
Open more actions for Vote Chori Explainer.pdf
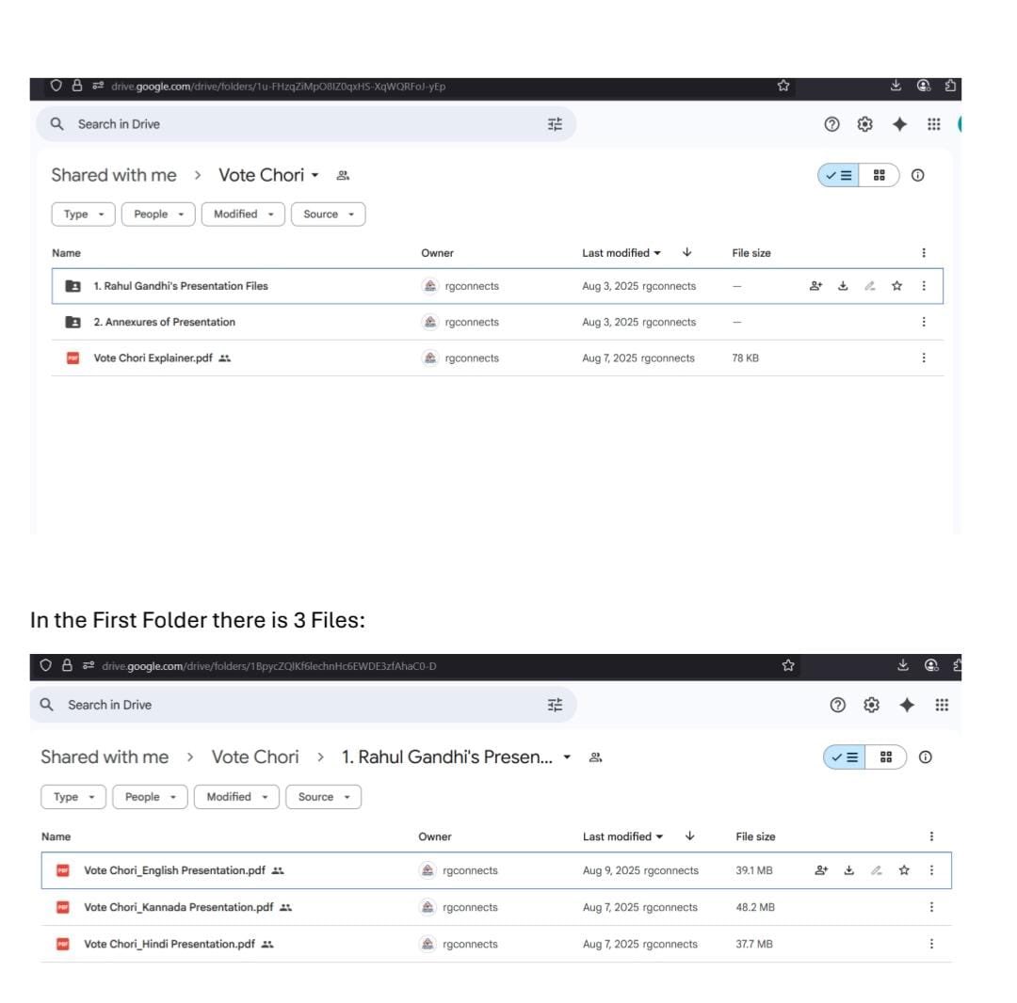point(924,358)
